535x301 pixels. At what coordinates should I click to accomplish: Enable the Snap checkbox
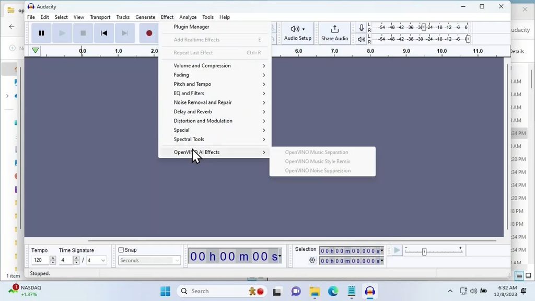[121, 250]
